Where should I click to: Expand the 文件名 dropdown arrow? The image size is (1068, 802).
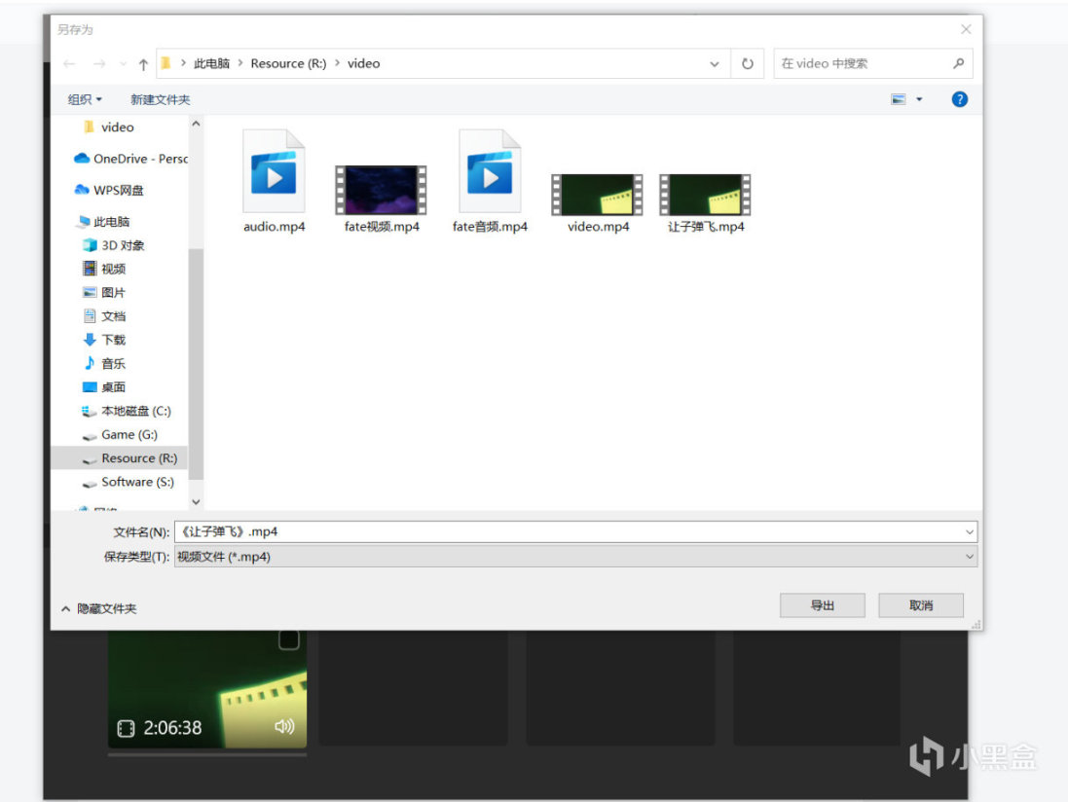click(970, 531)
